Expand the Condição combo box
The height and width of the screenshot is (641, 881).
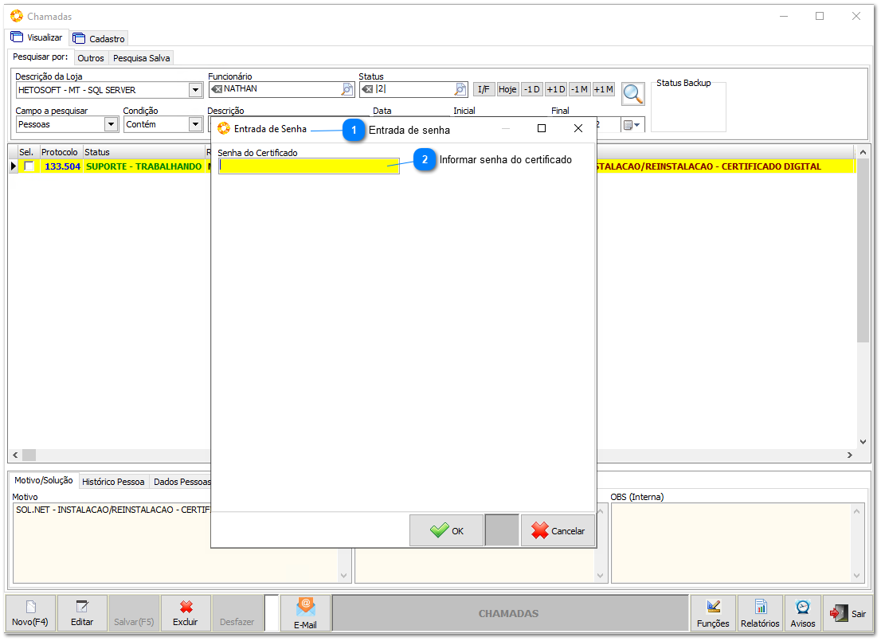tap(195, 124)
